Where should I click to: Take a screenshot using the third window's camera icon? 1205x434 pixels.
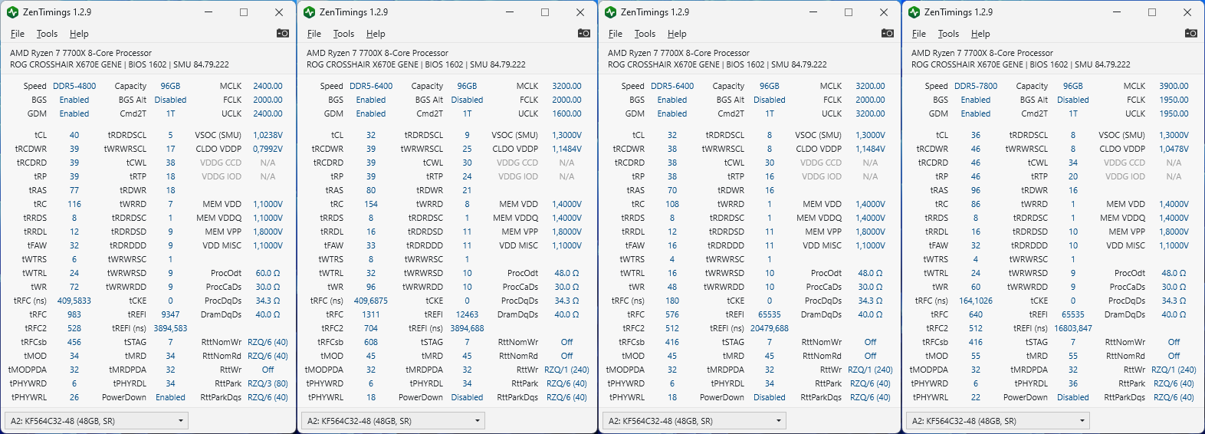pyautogui.click(x=888, y=33)
